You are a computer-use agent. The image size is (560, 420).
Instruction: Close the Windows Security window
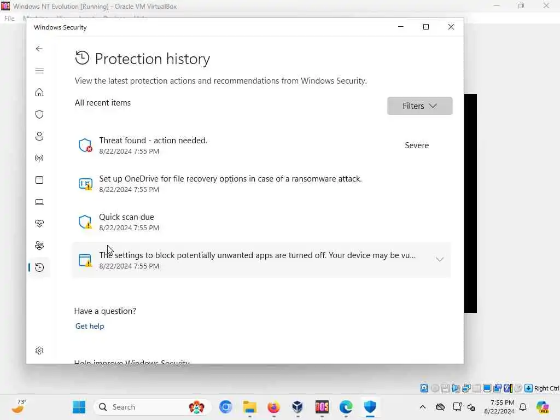tap(451, 27)
